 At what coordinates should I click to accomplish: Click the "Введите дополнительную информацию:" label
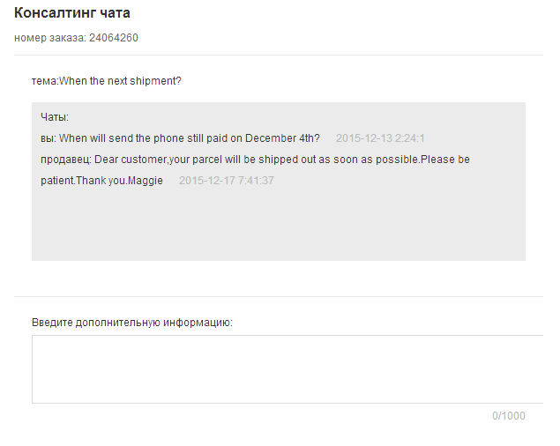click(x=131, y=323)
